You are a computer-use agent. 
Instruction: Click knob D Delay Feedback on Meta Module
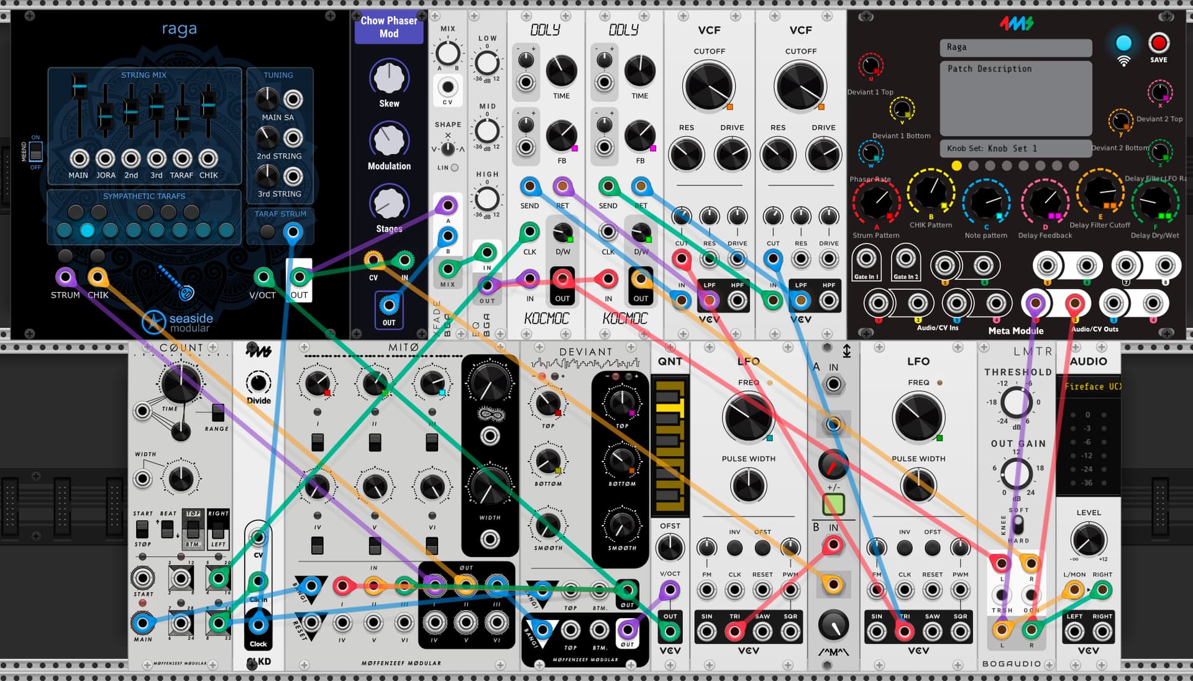pyautogui.click(x=1046, y=202)
